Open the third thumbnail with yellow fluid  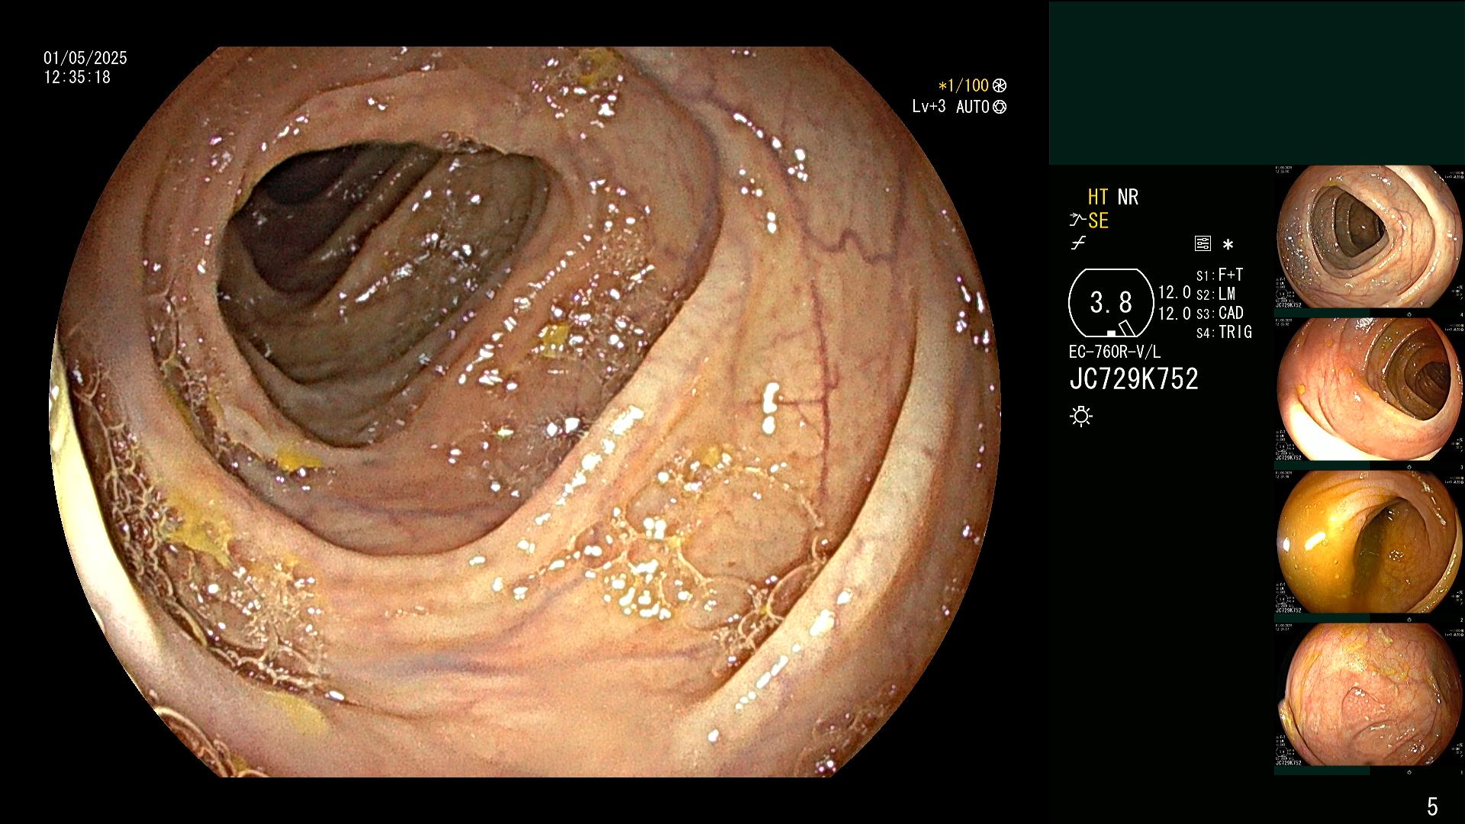tap(1369, 542)
